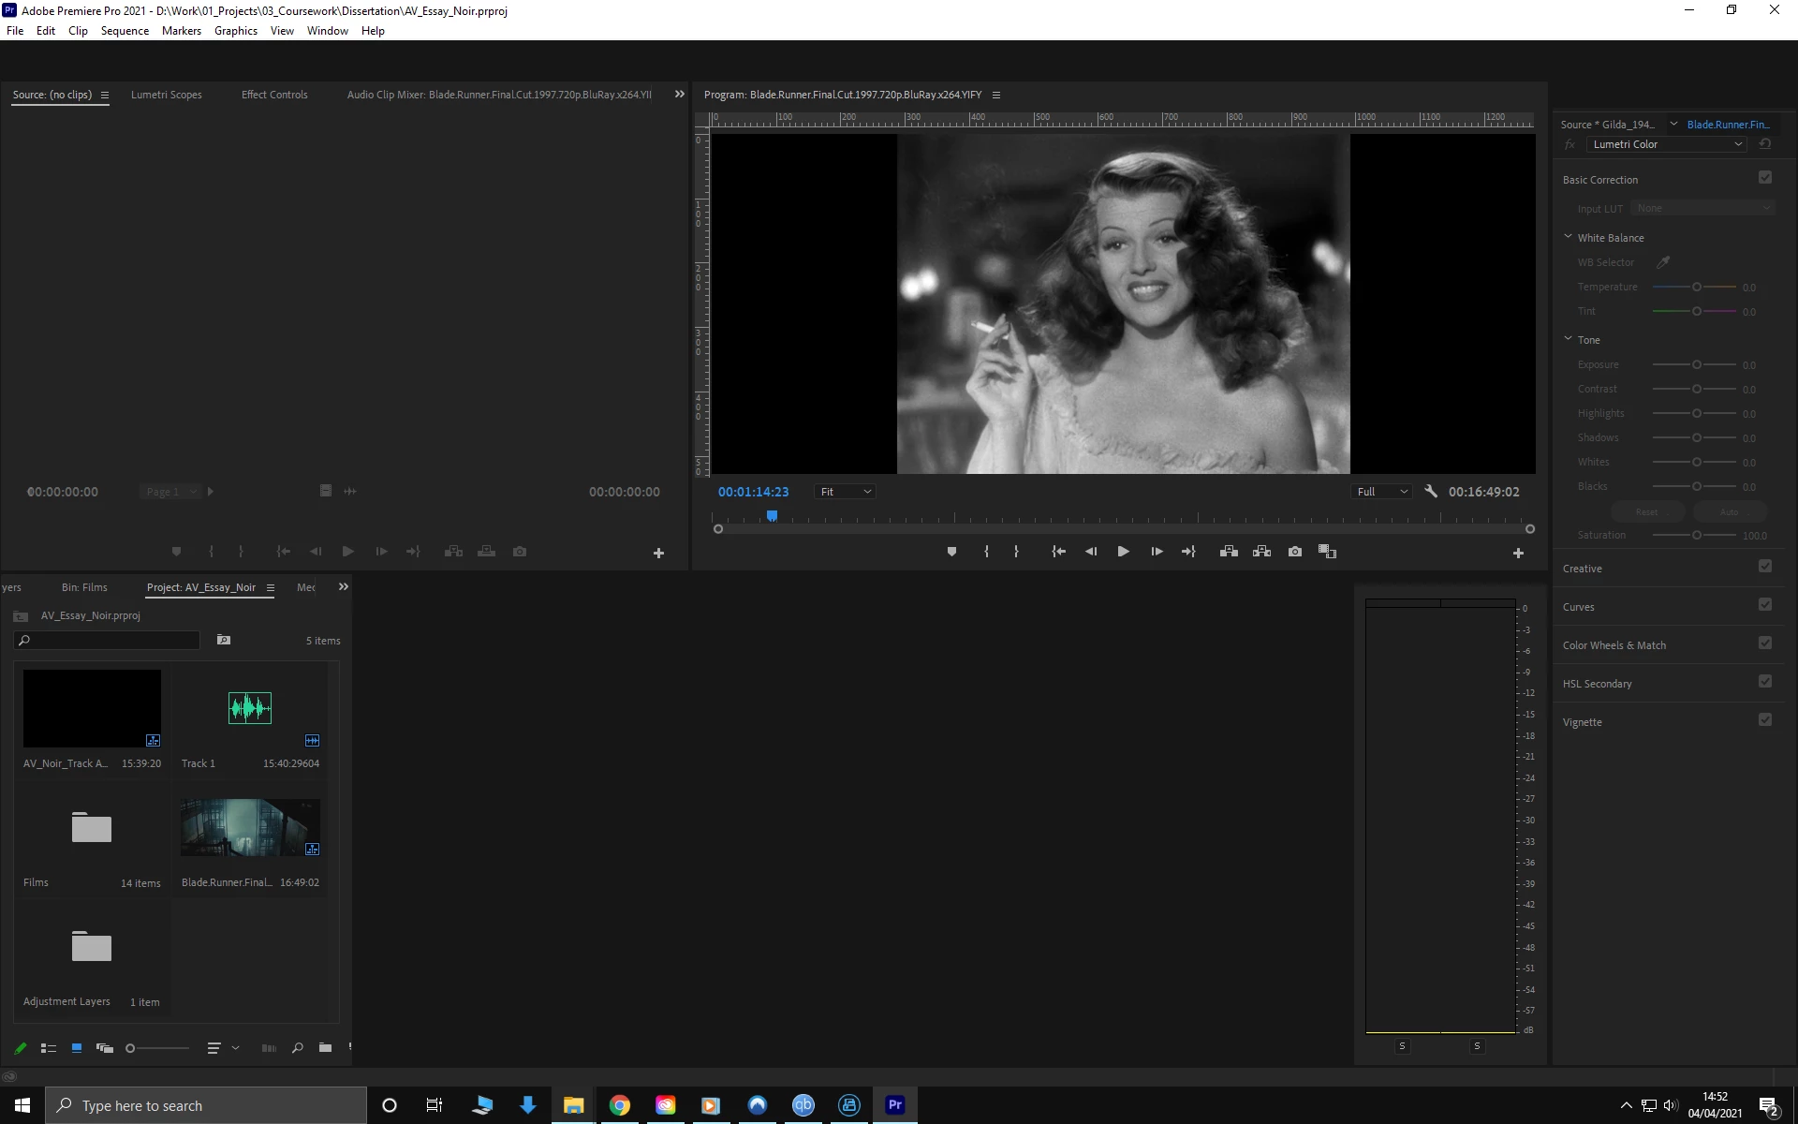1798x1124 pixels.
Task: Open the Fit zoom level dropdown
Action: [x=845, y=492]
